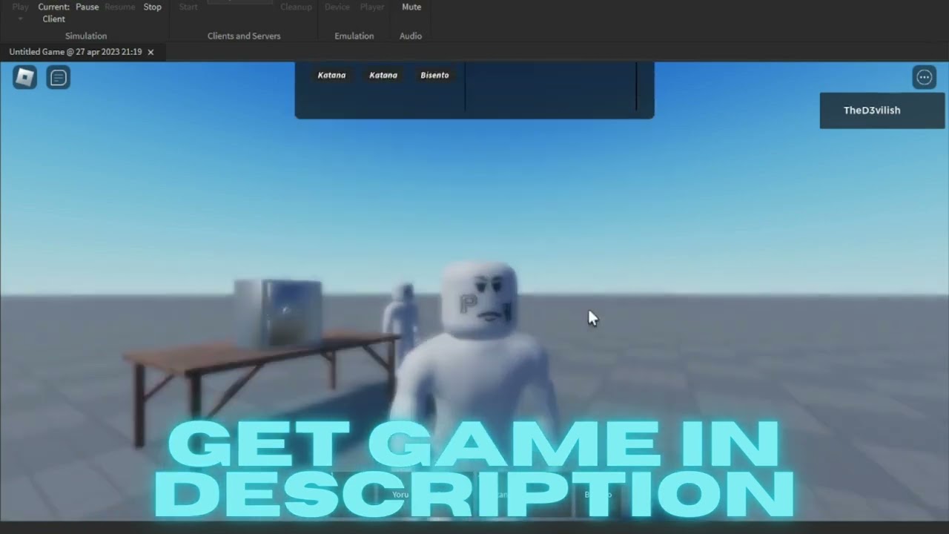Open the Roblox menu icon
This screenshot has height=534, width=949.
point(24,77)
